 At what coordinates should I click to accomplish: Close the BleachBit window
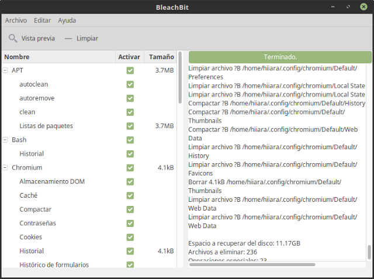[x=364, y=6]
